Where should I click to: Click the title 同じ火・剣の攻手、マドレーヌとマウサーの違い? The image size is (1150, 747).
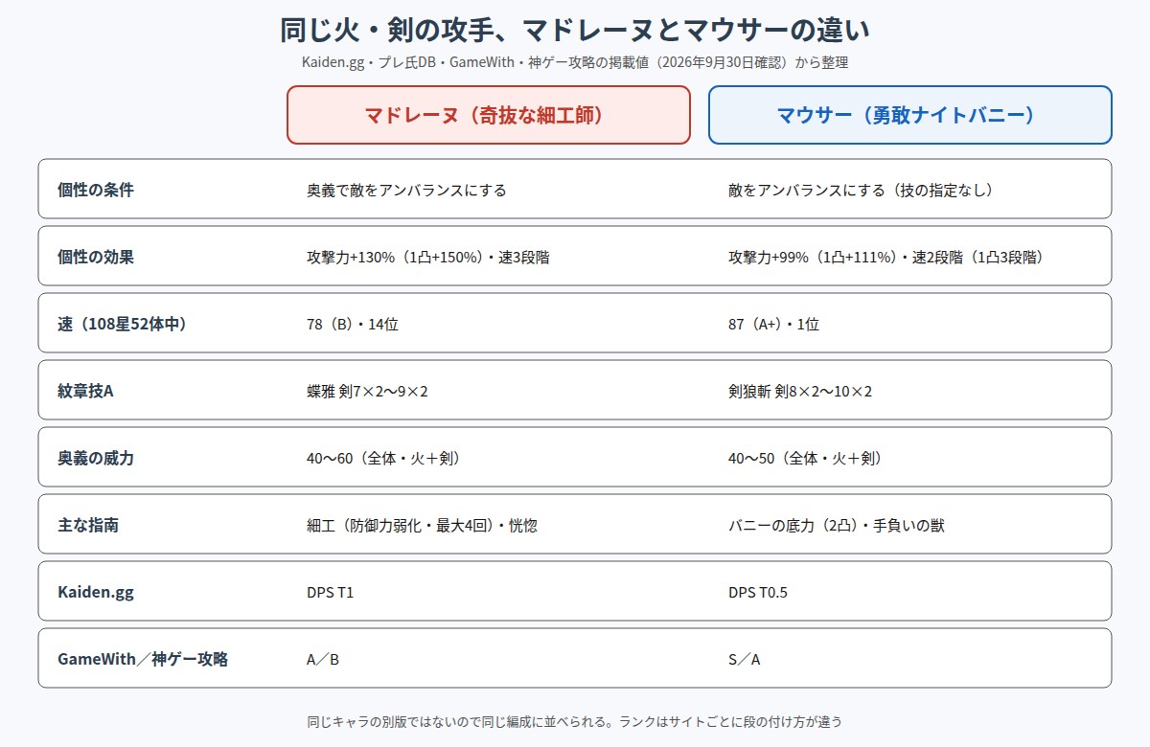[575, 30]
